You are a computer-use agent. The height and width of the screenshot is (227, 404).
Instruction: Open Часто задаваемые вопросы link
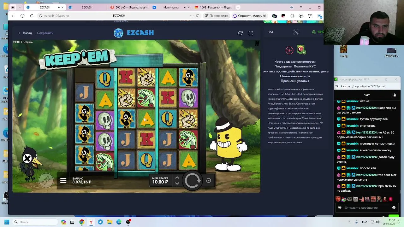click(295, 61)
